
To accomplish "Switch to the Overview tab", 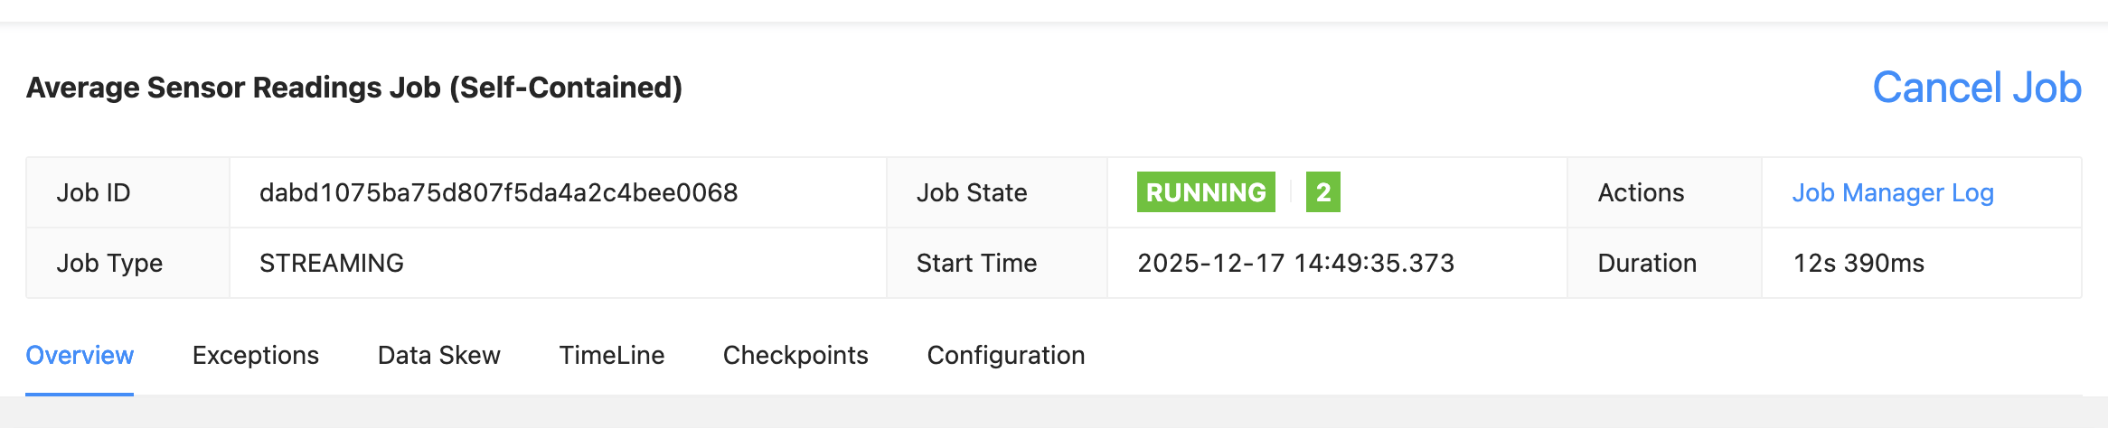I will tap(80, 355).
